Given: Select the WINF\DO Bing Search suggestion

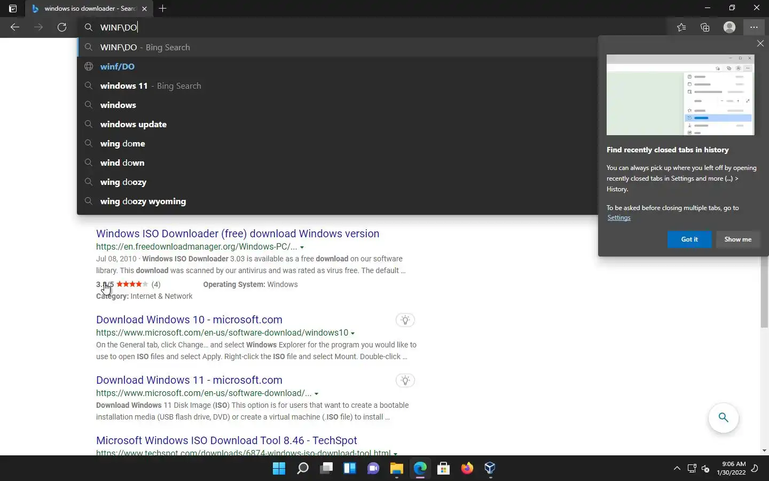Looking at the screenshot, I should point(338,47).
